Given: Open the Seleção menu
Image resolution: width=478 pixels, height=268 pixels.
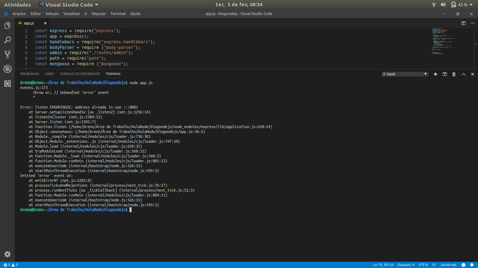Looking at the screenshot, I should pyautogui.click(x=52, y=14).
